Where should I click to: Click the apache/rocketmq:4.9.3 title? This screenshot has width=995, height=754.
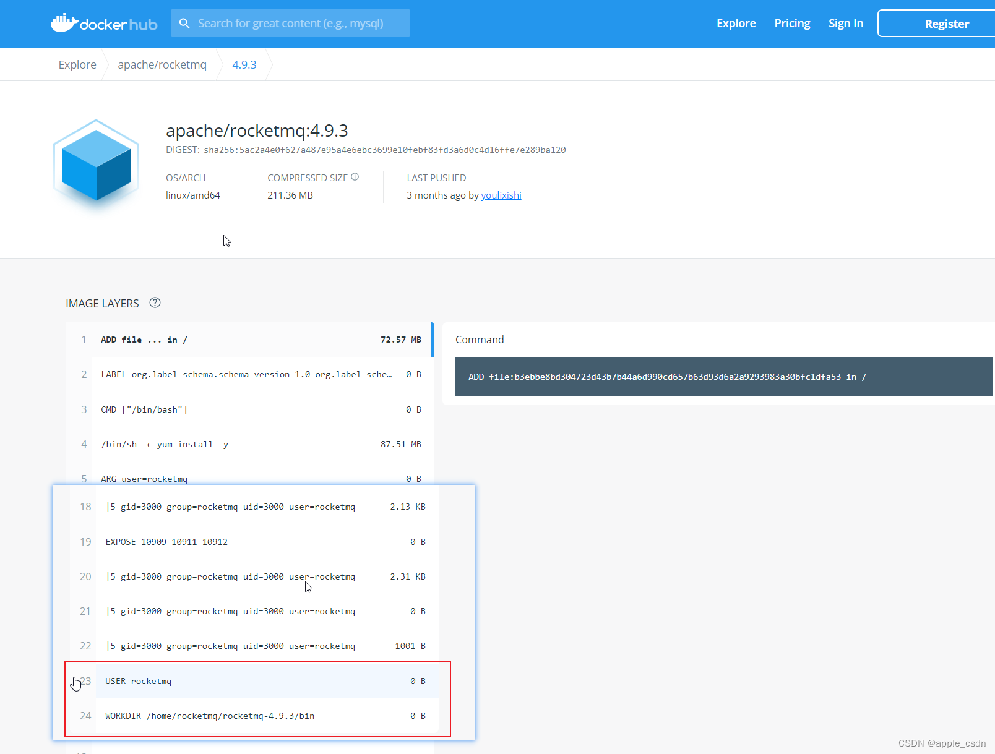pyautogui.click(x=257, y=131)
